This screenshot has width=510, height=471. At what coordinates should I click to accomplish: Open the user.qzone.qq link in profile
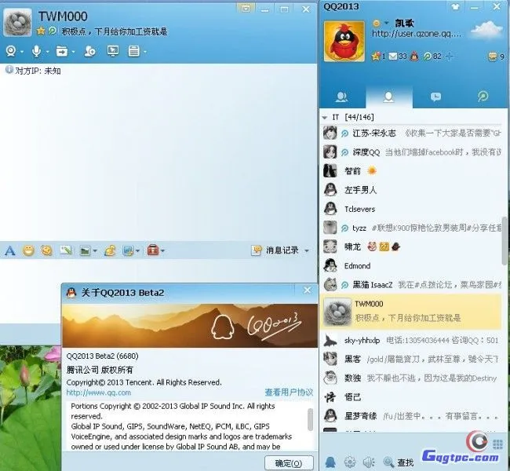coord(417,34)
